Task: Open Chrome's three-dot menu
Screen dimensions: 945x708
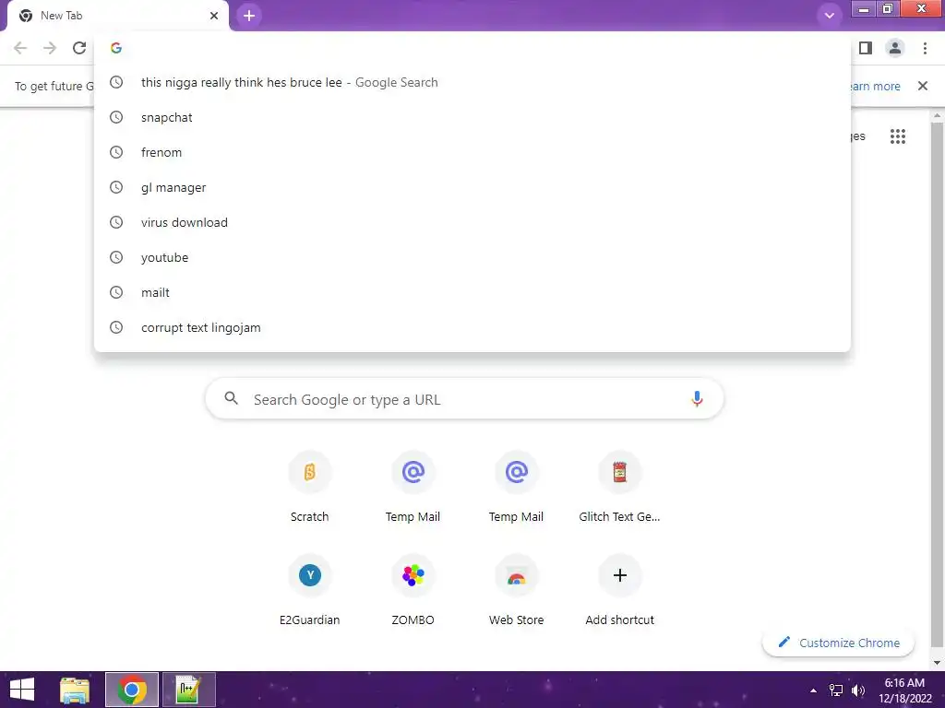Action: 925,48
